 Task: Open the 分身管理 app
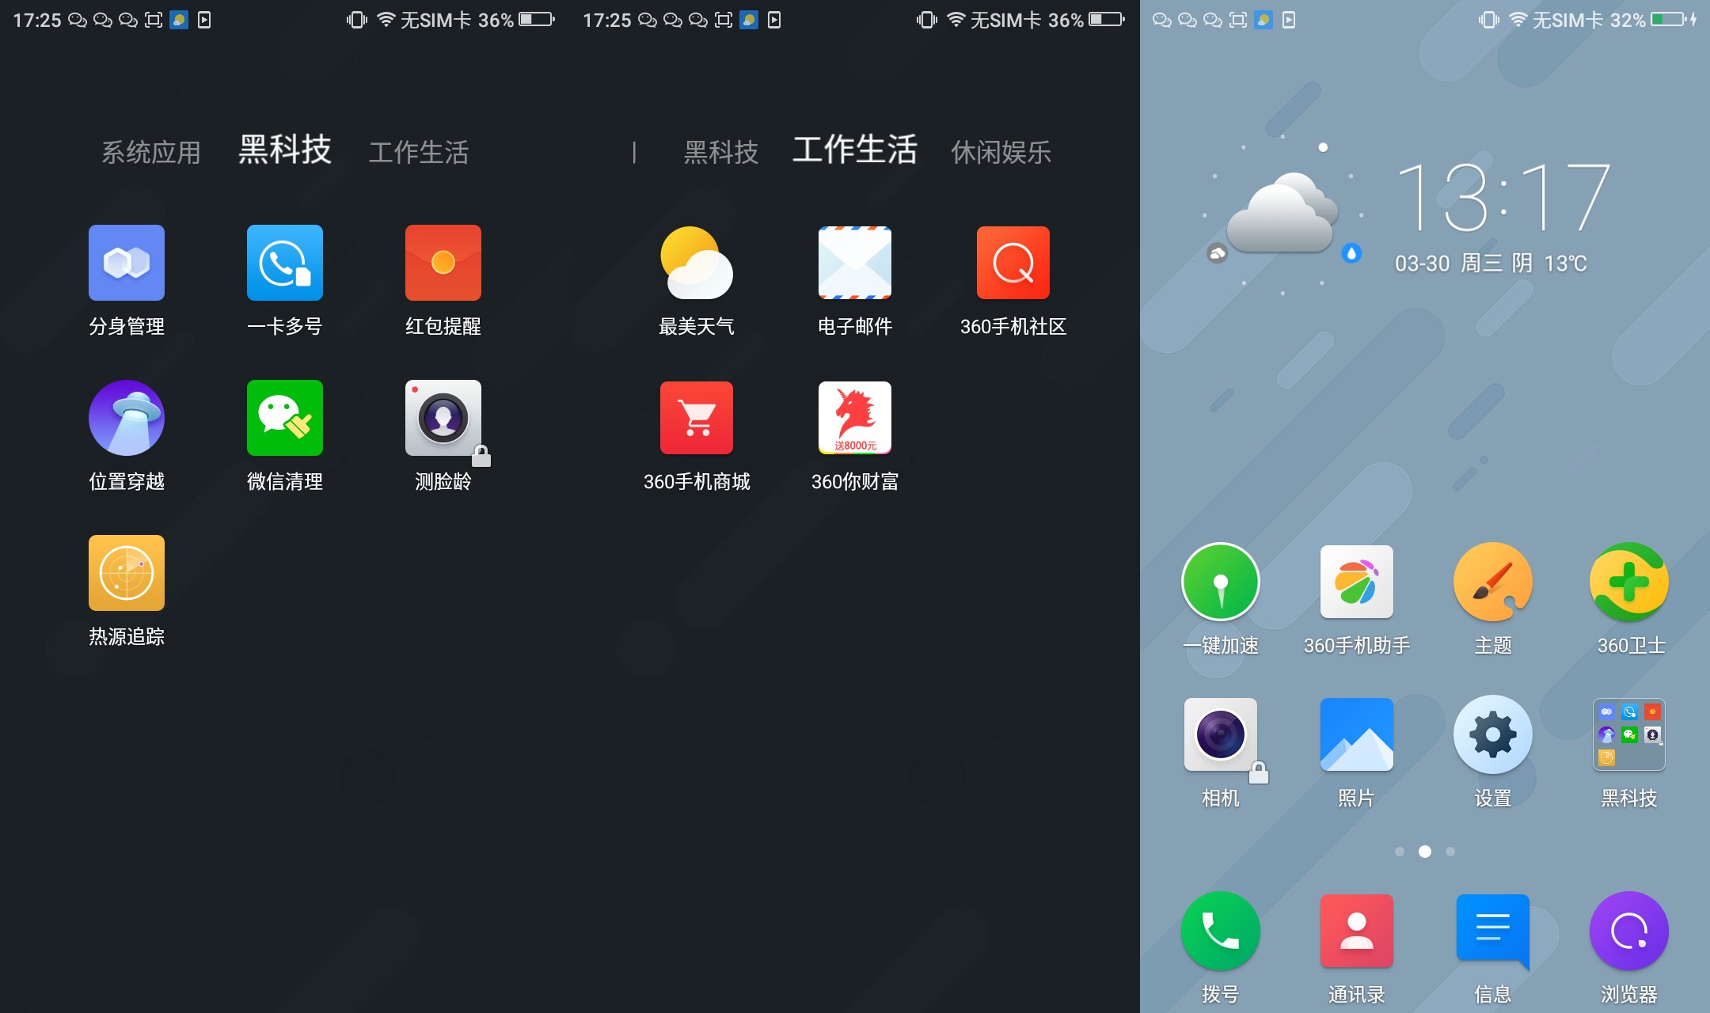pyautogui.click(x=127, y=263)
